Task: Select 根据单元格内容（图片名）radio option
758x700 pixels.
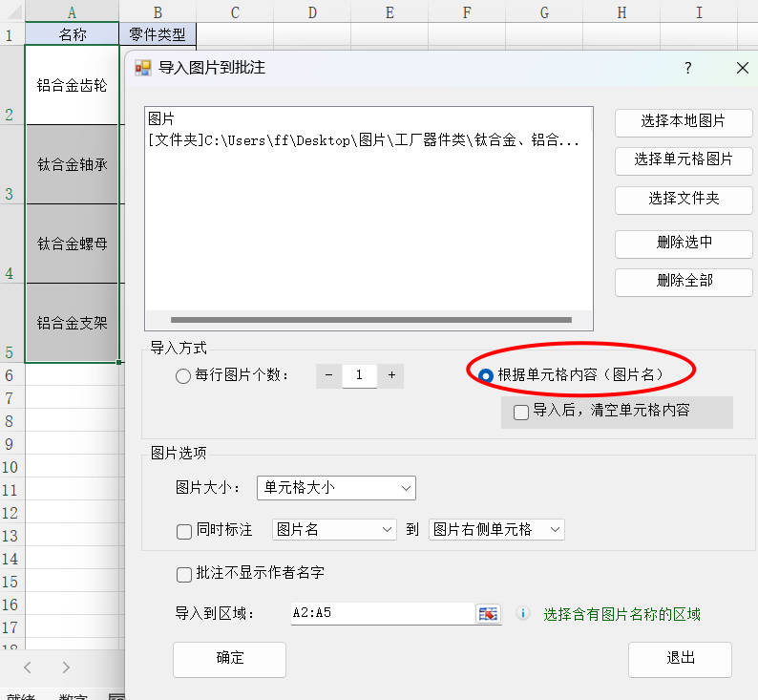Action: (x=486, y=376)
